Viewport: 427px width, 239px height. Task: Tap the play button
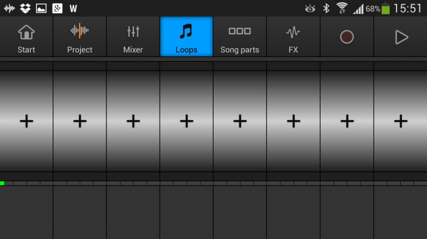point(401,37)
